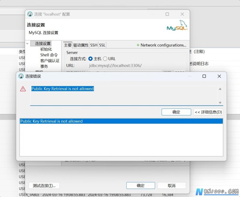Click 述说明日志 text in background table

(x=199, y=64)
